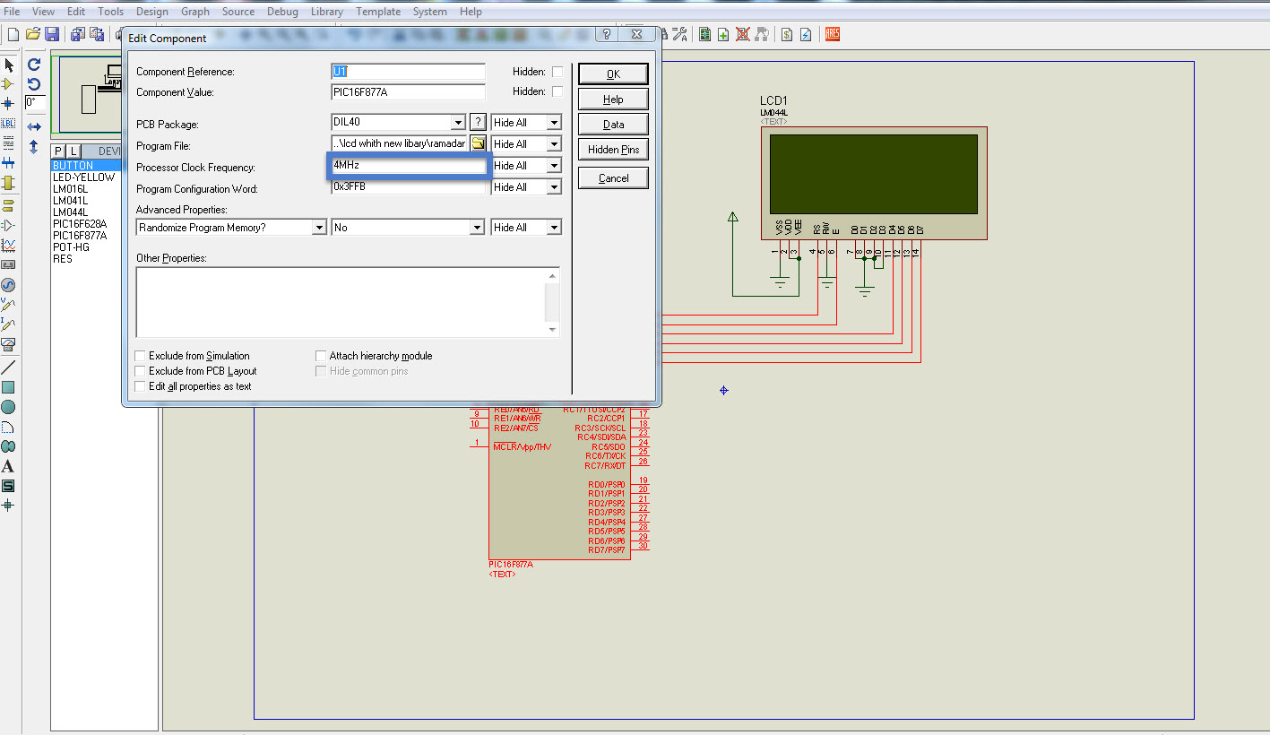Select the 2D Graphics Box tool
The width and height of the screenshot is (1270, 735).
coord(9,387)
